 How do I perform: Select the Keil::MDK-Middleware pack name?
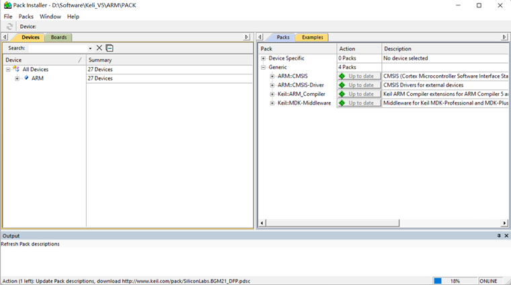coord(304,103)
